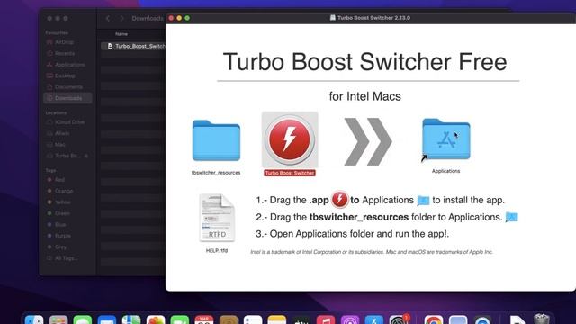Go forward in the Finder window
Viewport: 576px width, 324px height.
(121, 18)
